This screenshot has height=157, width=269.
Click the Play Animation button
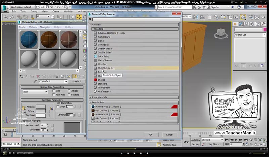point(236,140)
